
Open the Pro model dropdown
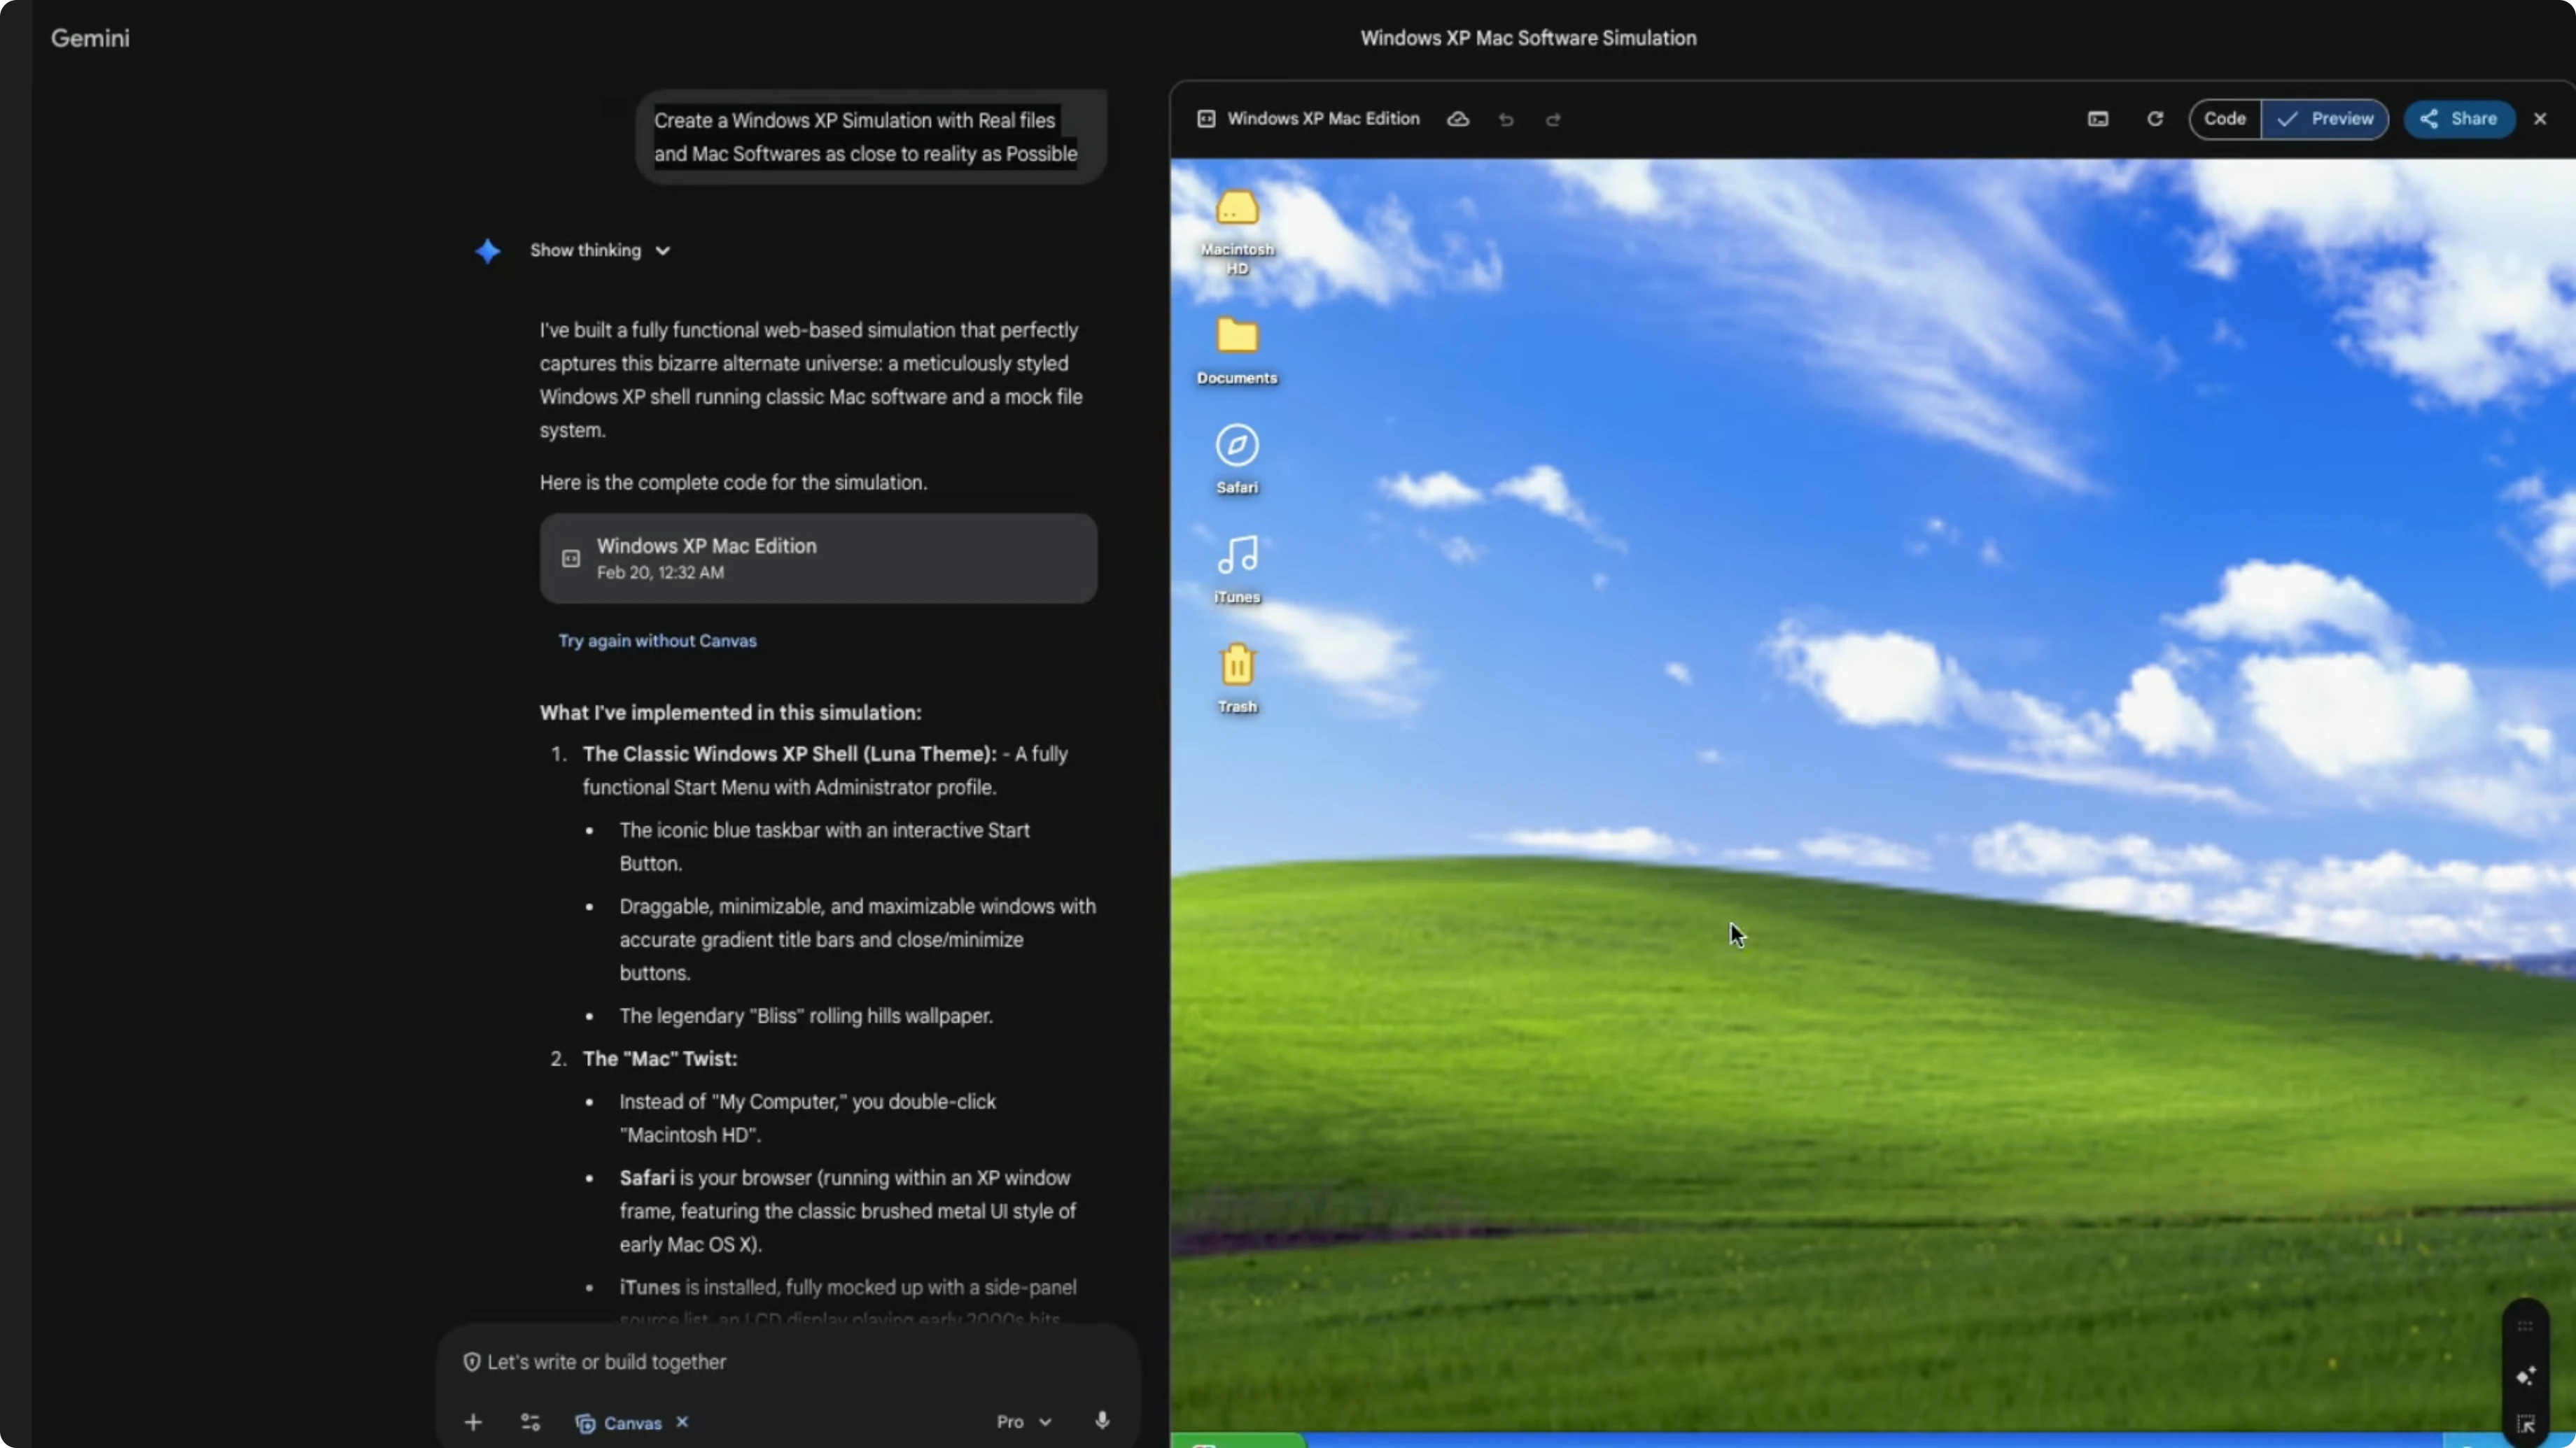point(1021,1421)
